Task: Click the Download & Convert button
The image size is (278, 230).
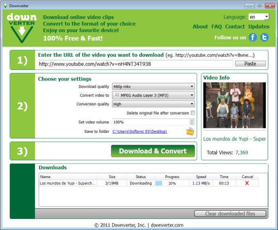Action: 153,151
